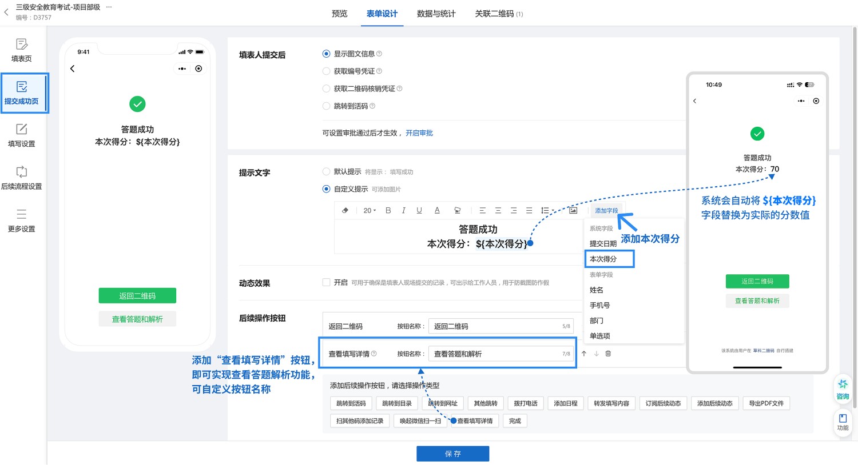858x465 pixels.
Task: Click the insert image toolbar icon
Action: (x=573, y=210)
